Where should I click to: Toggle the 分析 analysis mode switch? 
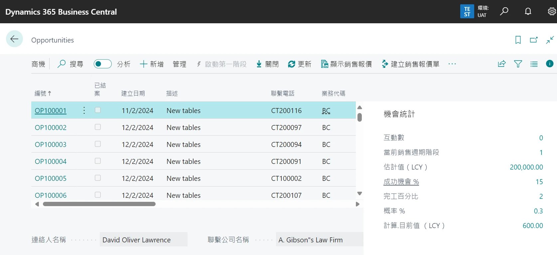click(102, 64)
